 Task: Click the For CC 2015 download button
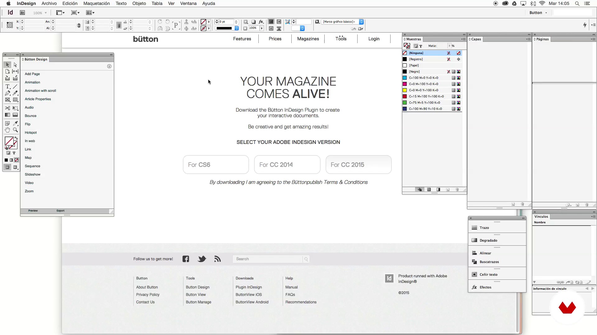359,165
